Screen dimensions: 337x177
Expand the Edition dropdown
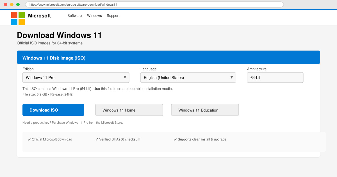(x=76, y=78)
